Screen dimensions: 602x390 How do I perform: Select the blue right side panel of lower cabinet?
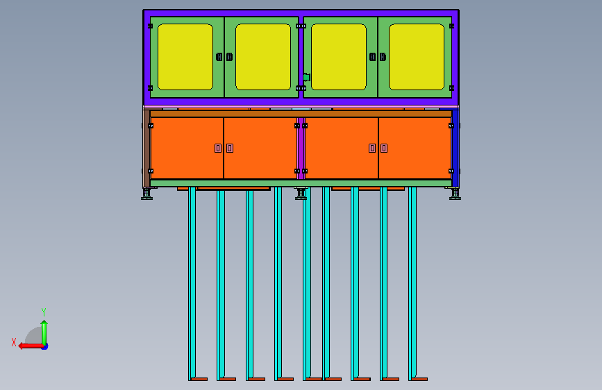[455, 149]
